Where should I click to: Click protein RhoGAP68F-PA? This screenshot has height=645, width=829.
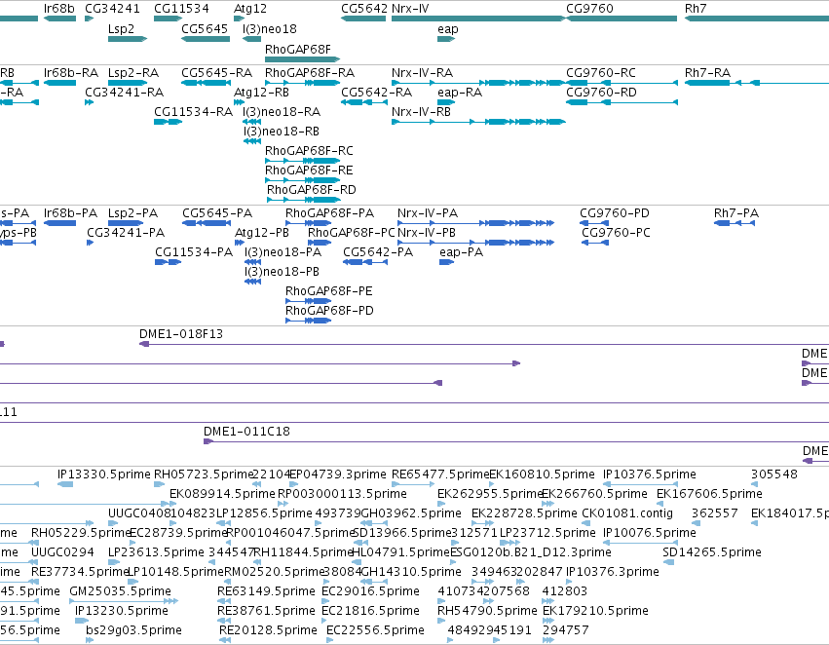[x=329, y=213]
